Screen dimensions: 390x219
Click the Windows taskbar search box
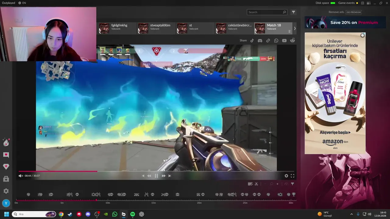tap(34, 214)
